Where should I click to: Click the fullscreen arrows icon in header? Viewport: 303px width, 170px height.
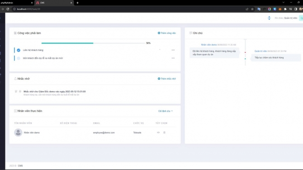click(x=269, y=18)
